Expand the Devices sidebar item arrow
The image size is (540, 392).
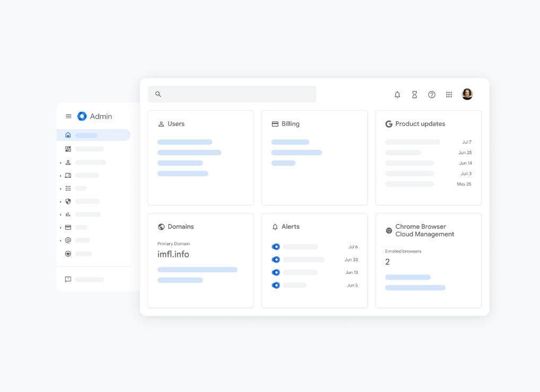(60, 176)
